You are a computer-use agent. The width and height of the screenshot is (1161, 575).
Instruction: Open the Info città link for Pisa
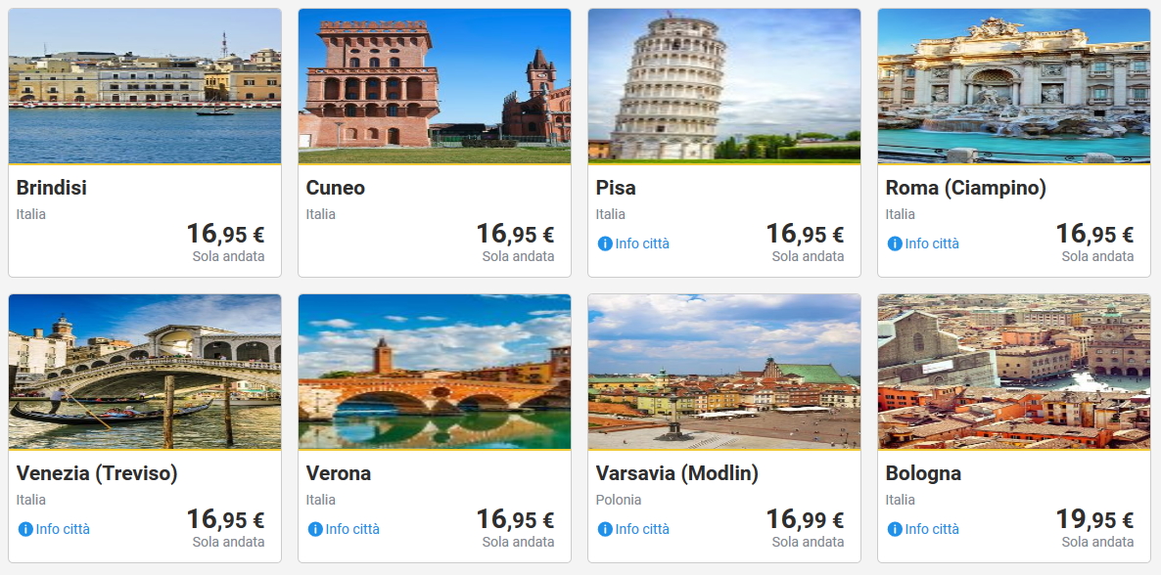[x=642, y=243]
